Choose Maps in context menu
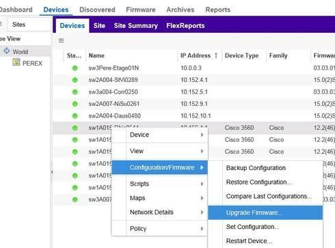 coord(160,198)
